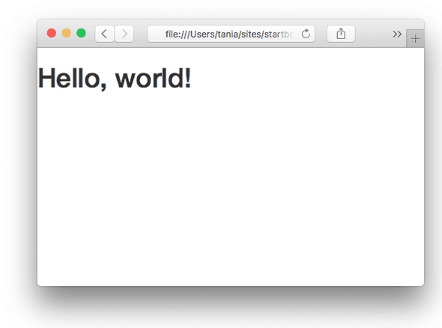442x328 pixels.
Task: Click the word 'Hello,' in the heading
Action: pyautogui.click(x=73, y=79)
